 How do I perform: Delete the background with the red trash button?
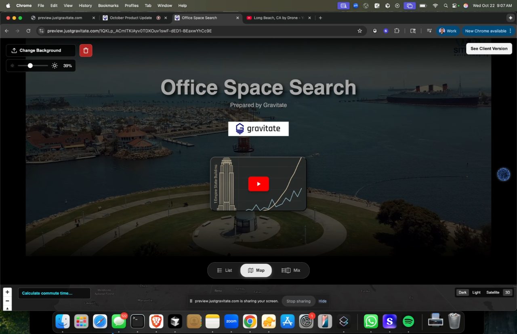86,50
